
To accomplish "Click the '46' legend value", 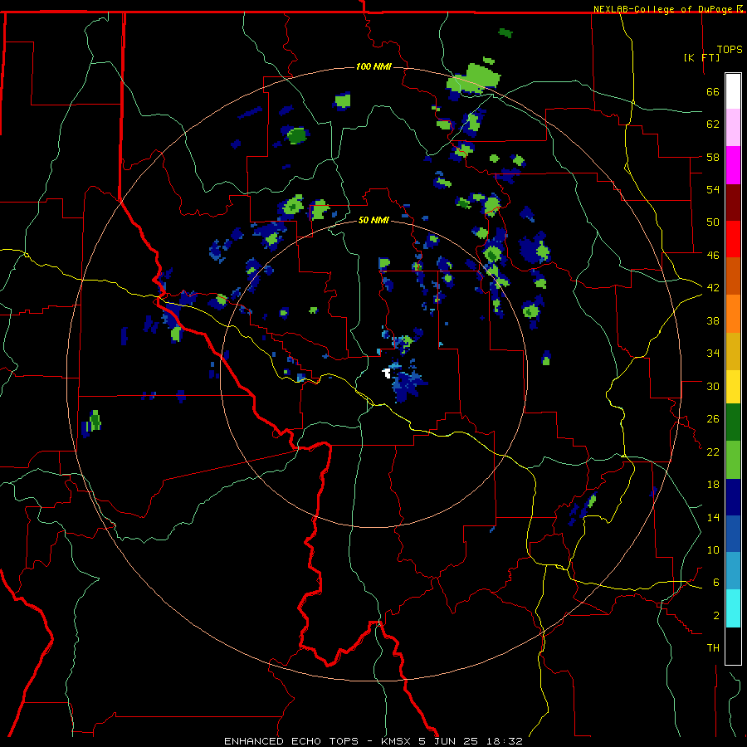I will [x=713, y=255].
